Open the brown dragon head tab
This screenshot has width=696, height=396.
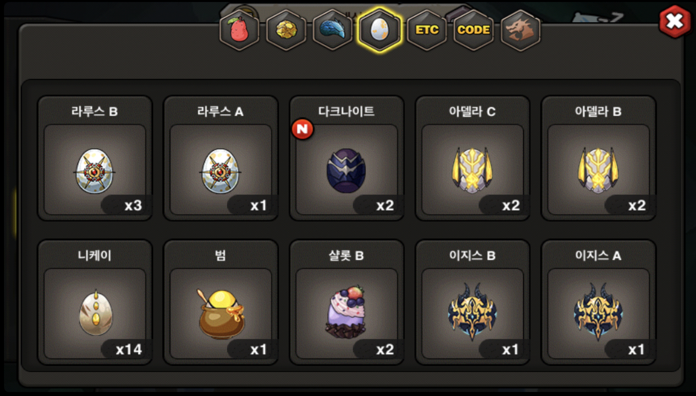tap(520, 30)
